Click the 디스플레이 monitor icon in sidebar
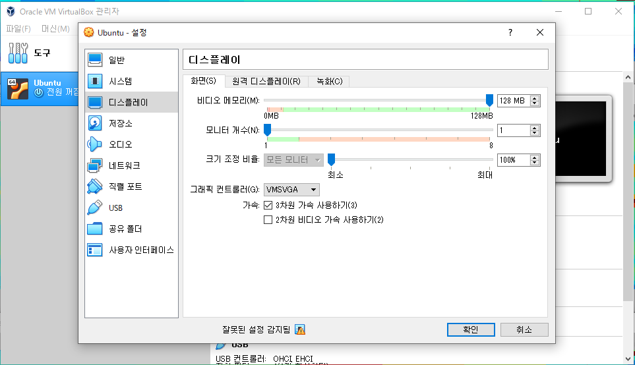This screenshot has height=365, width=635. click(x=95, y=102)
